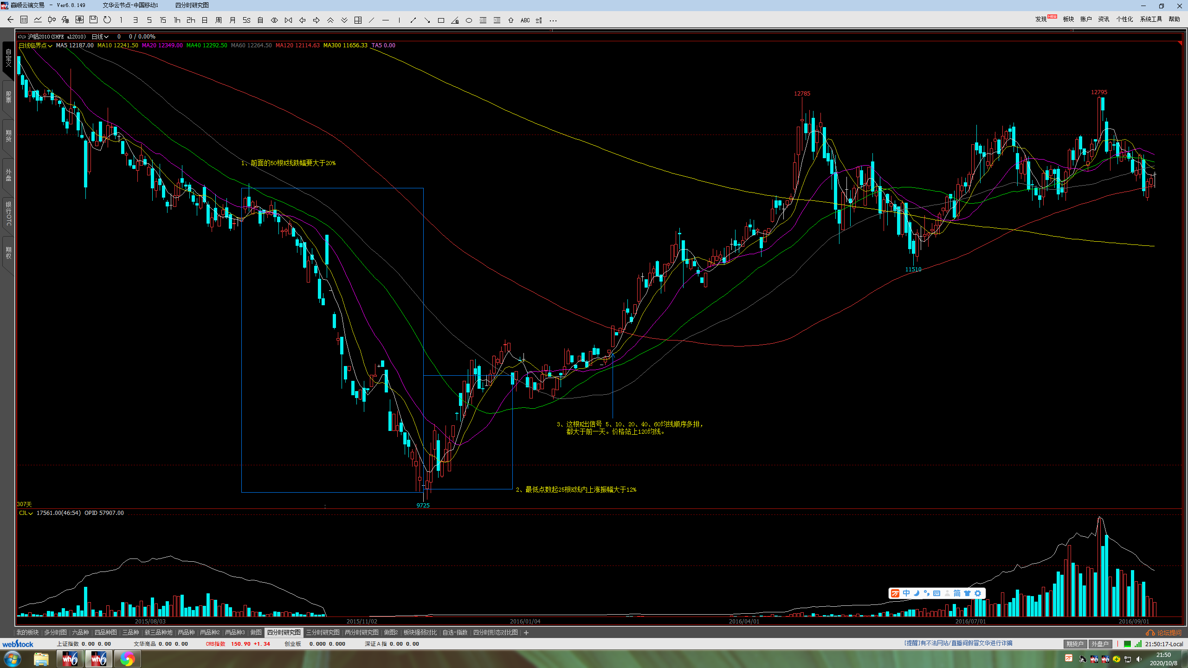
Task: Click the MA20 magenta indicator label
Action: (162, 45)
